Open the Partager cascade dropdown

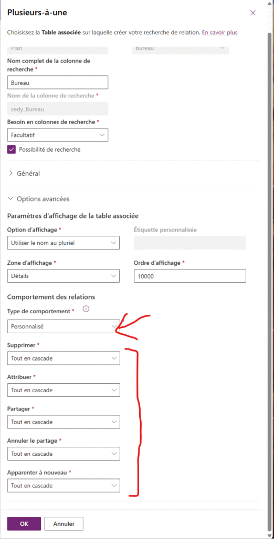click(64, 422)
